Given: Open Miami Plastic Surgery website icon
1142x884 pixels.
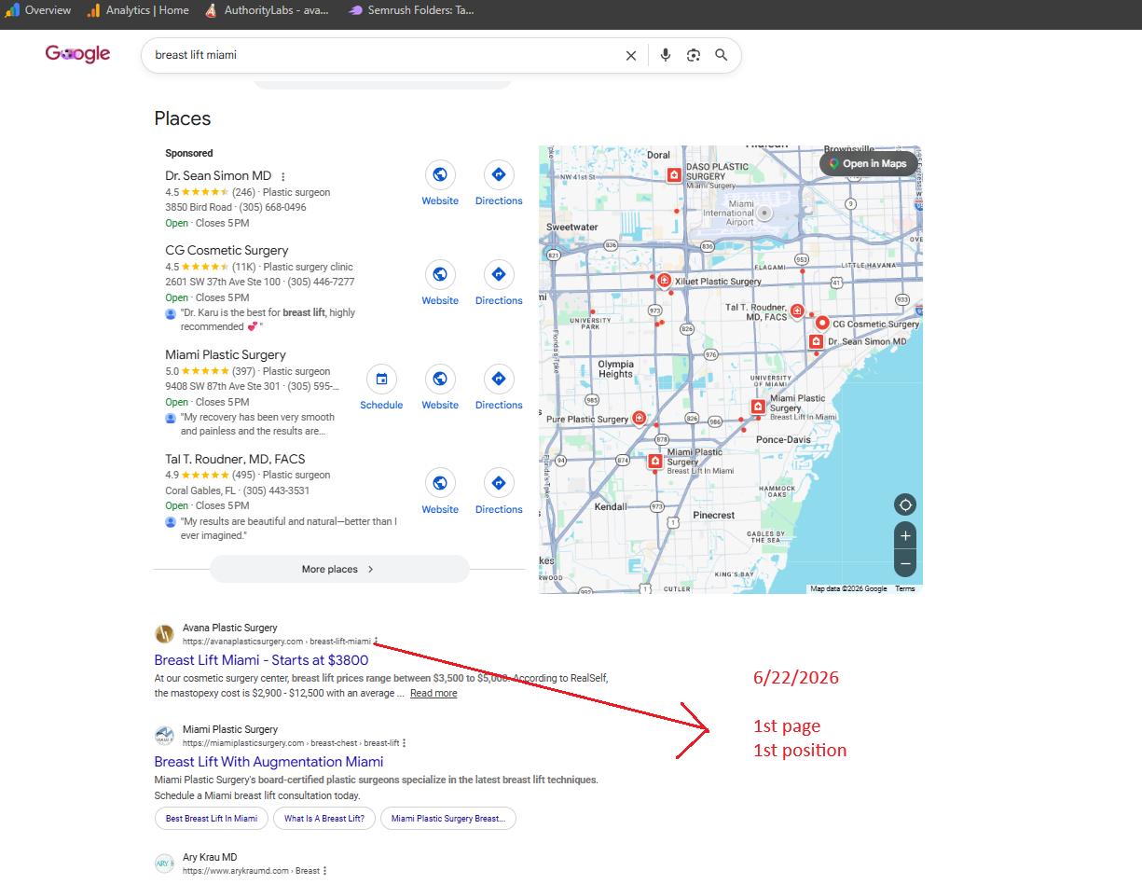Looking at the screenshot, I should pos(440,379).
